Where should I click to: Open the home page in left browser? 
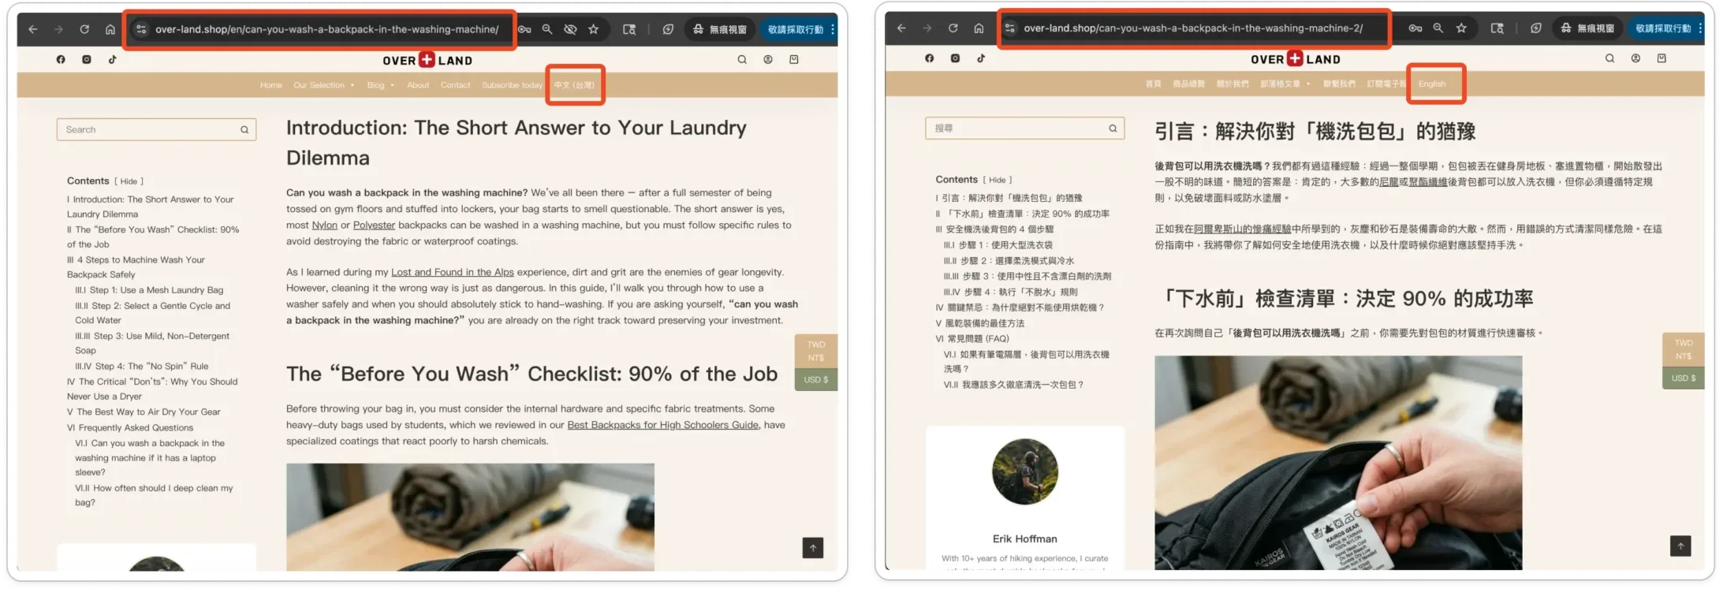110,29
